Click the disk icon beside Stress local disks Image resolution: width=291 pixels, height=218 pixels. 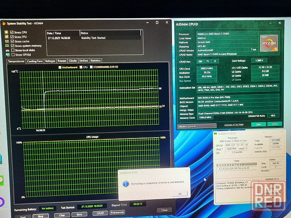[x=7, y=50]
